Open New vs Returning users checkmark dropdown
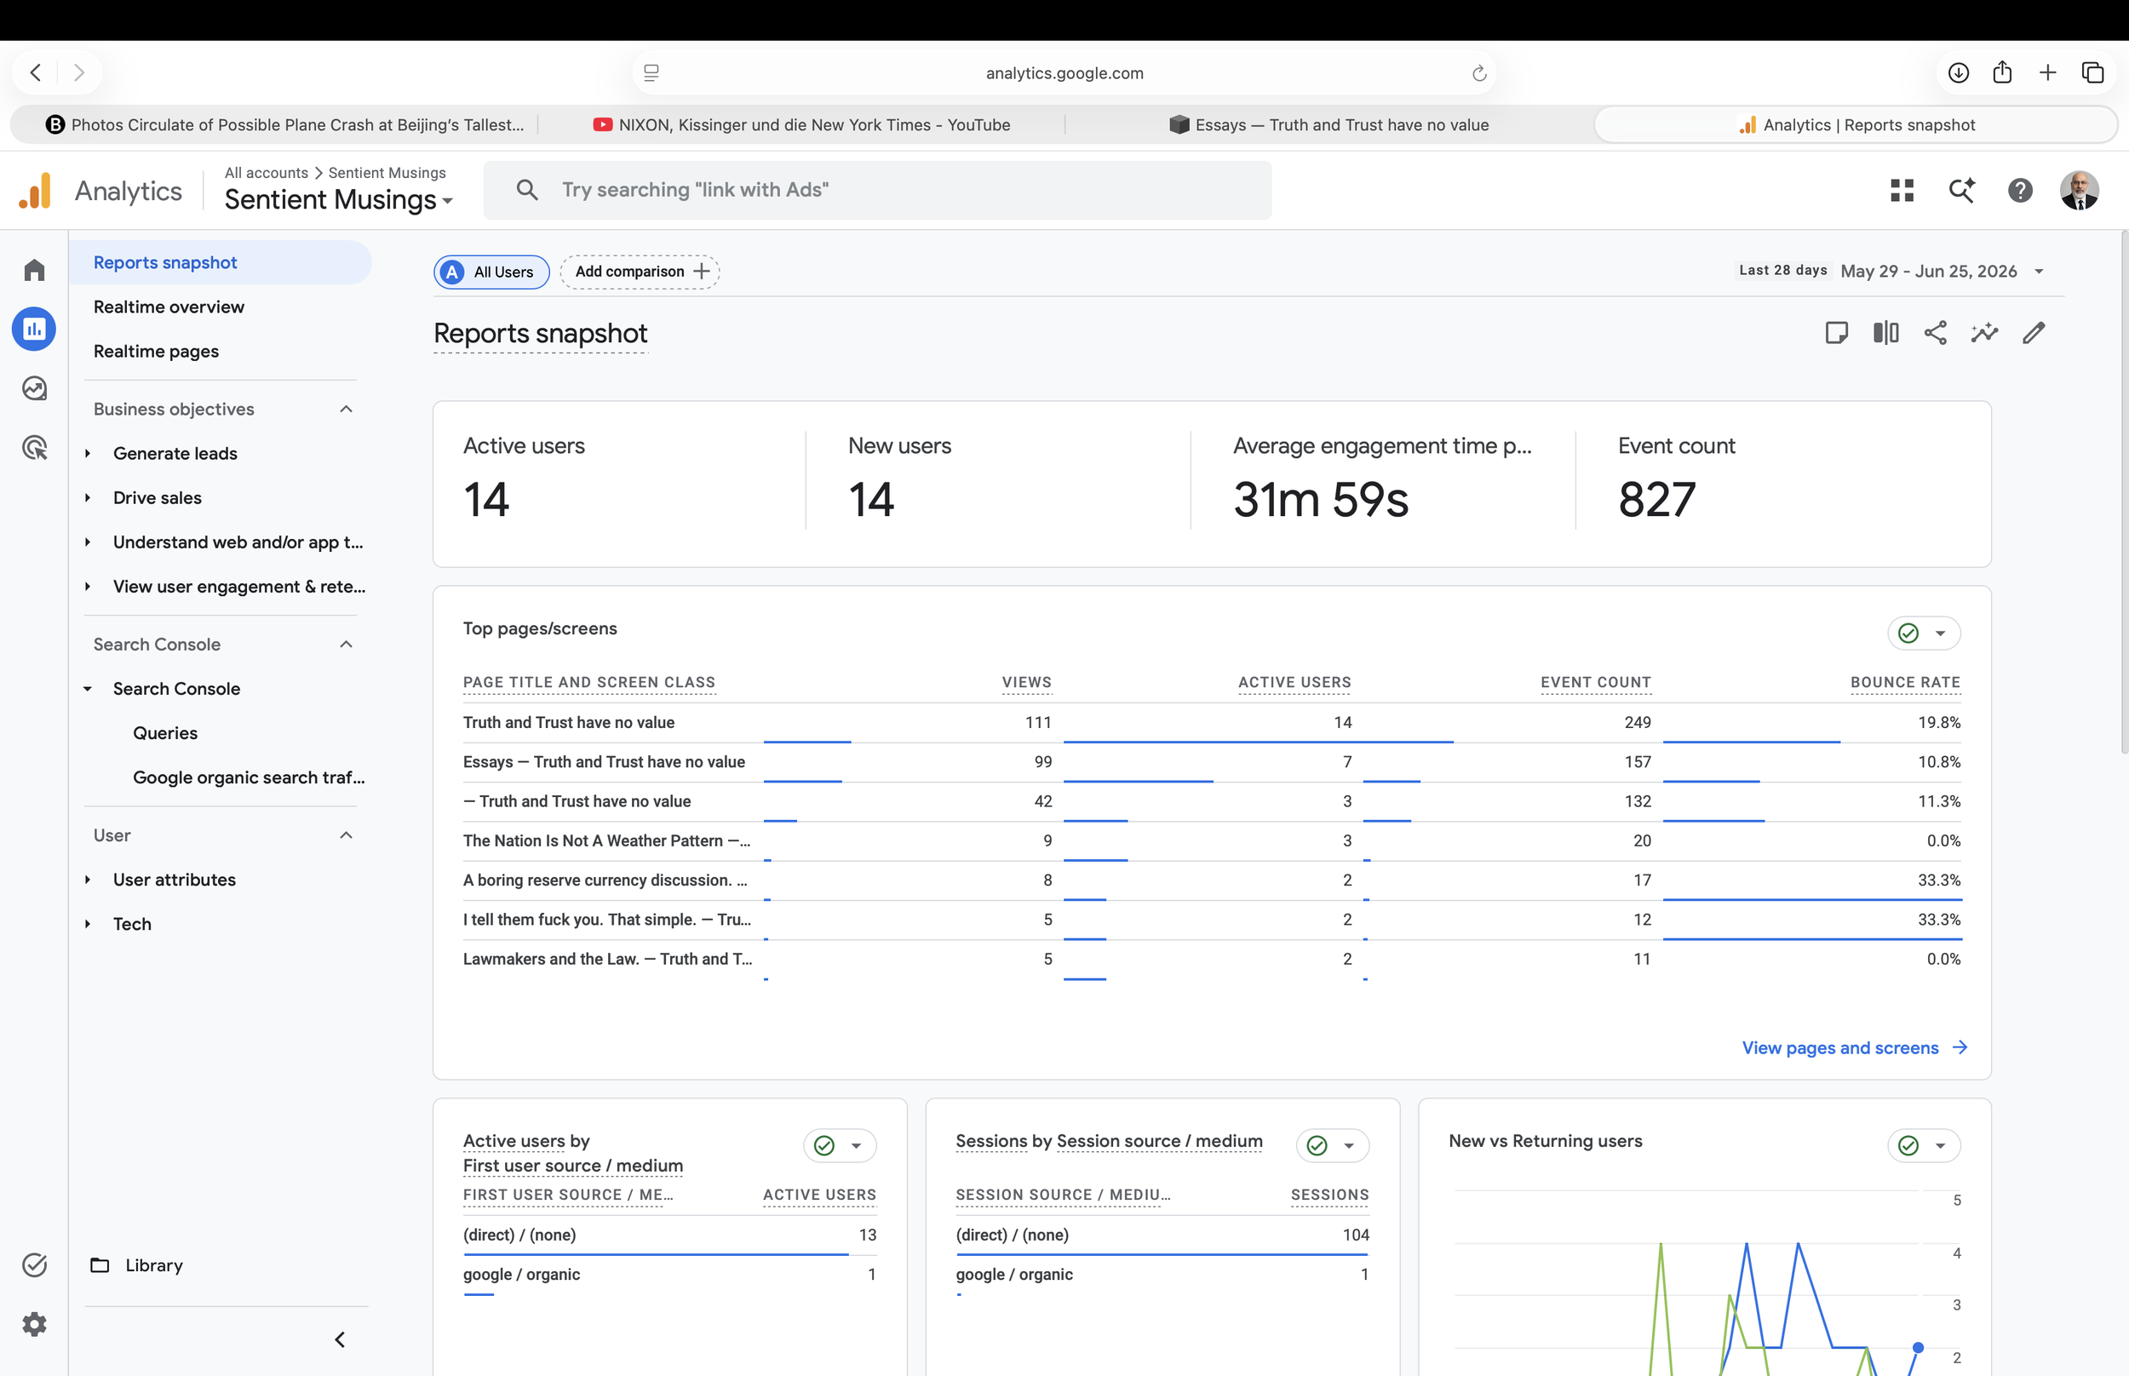2129x1376 pixels. (x=1924, y=1145)
